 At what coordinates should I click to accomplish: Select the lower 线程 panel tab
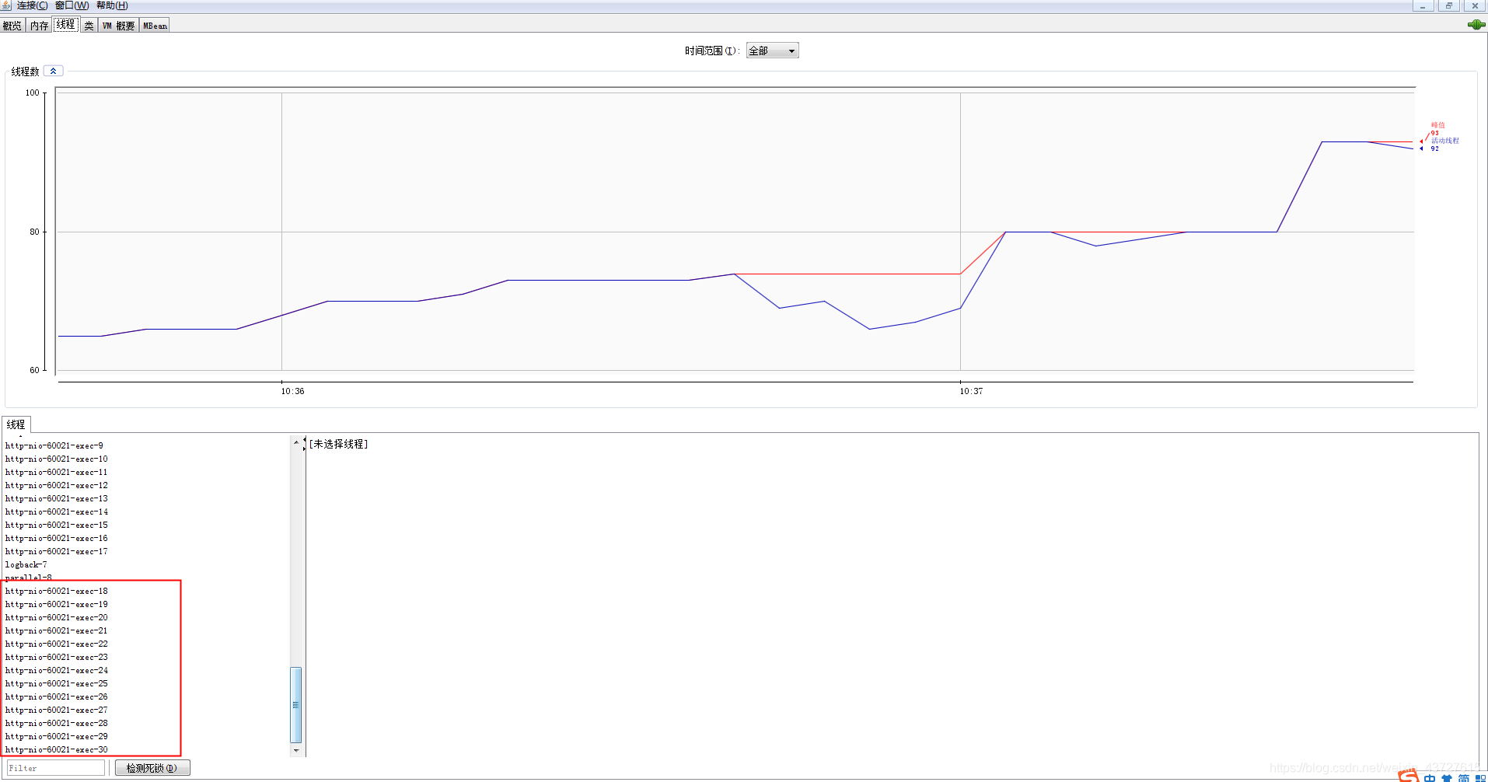16,424
